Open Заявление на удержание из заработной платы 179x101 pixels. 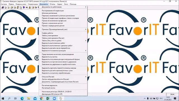[63, 64]
